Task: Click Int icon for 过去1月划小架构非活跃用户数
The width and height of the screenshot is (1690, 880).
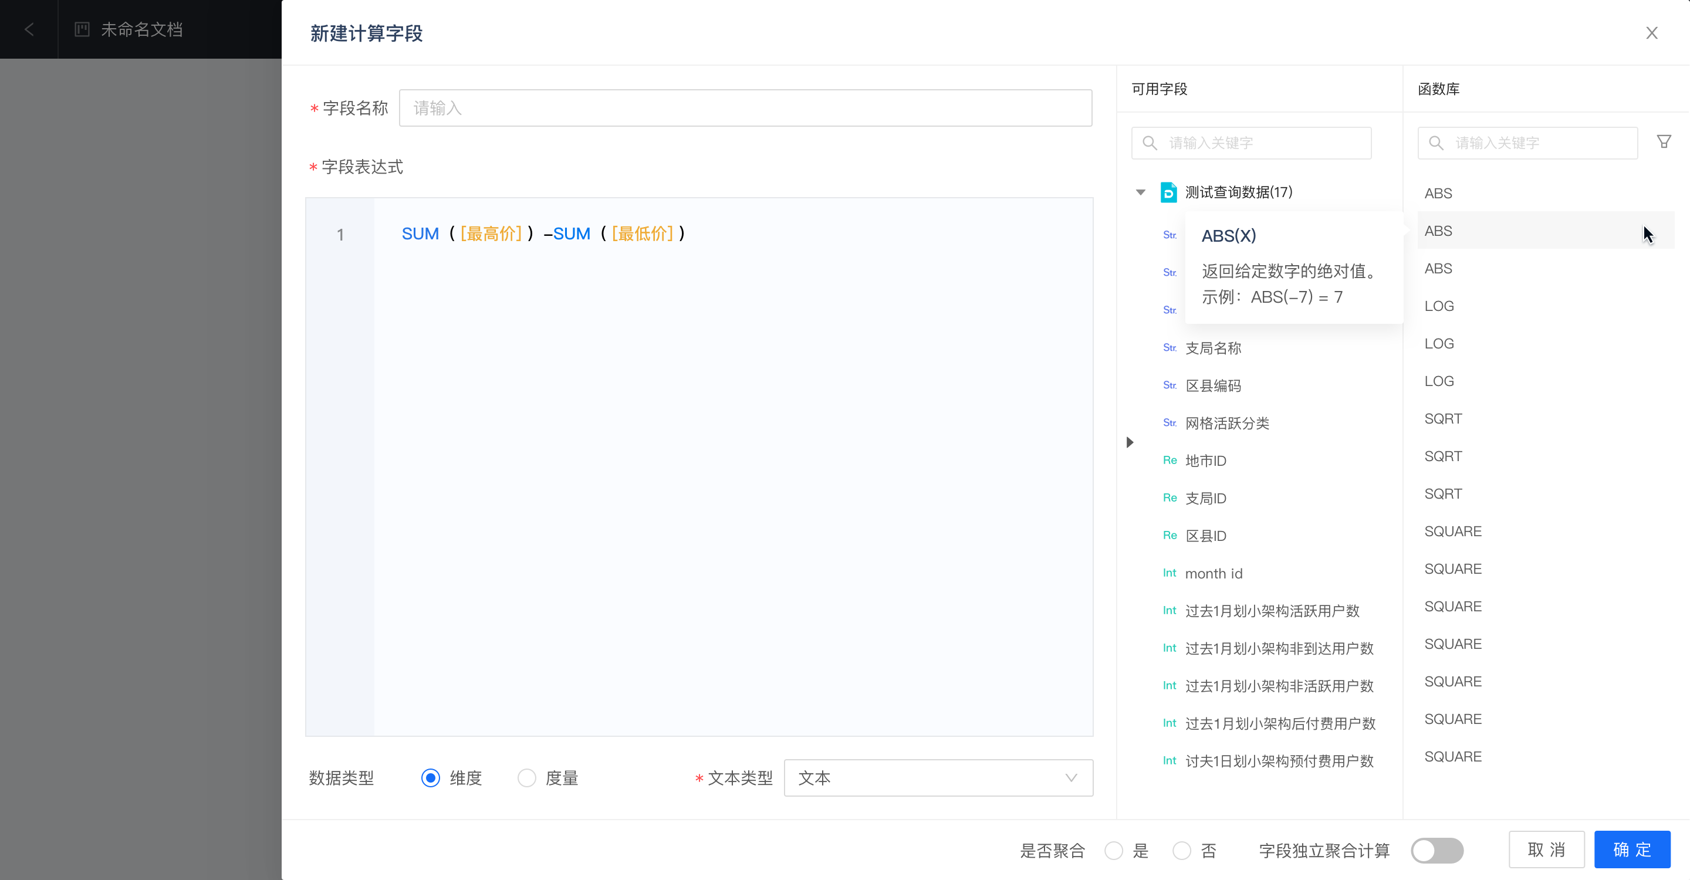Action: point(1170,685)
